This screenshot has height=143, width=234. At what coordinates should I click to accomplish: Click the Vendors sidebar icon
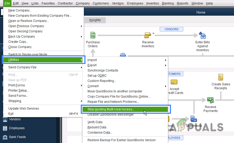pos(5,119)
